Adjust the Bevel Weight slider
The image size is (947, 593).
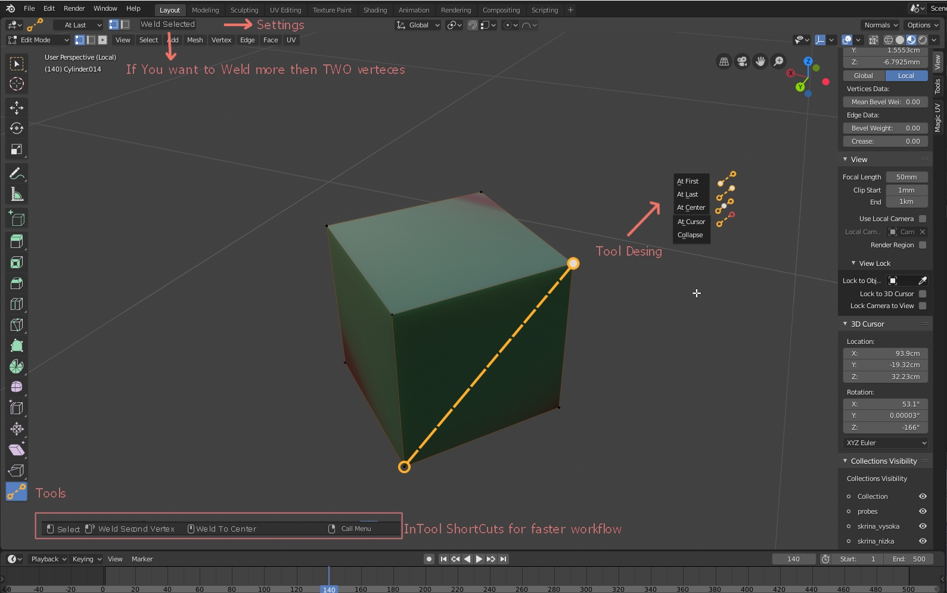886,128
